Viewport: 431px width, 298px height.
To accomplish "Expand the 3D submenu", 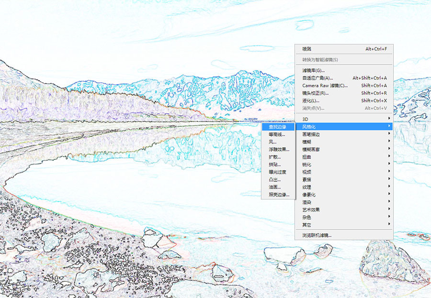I will 344,119.
